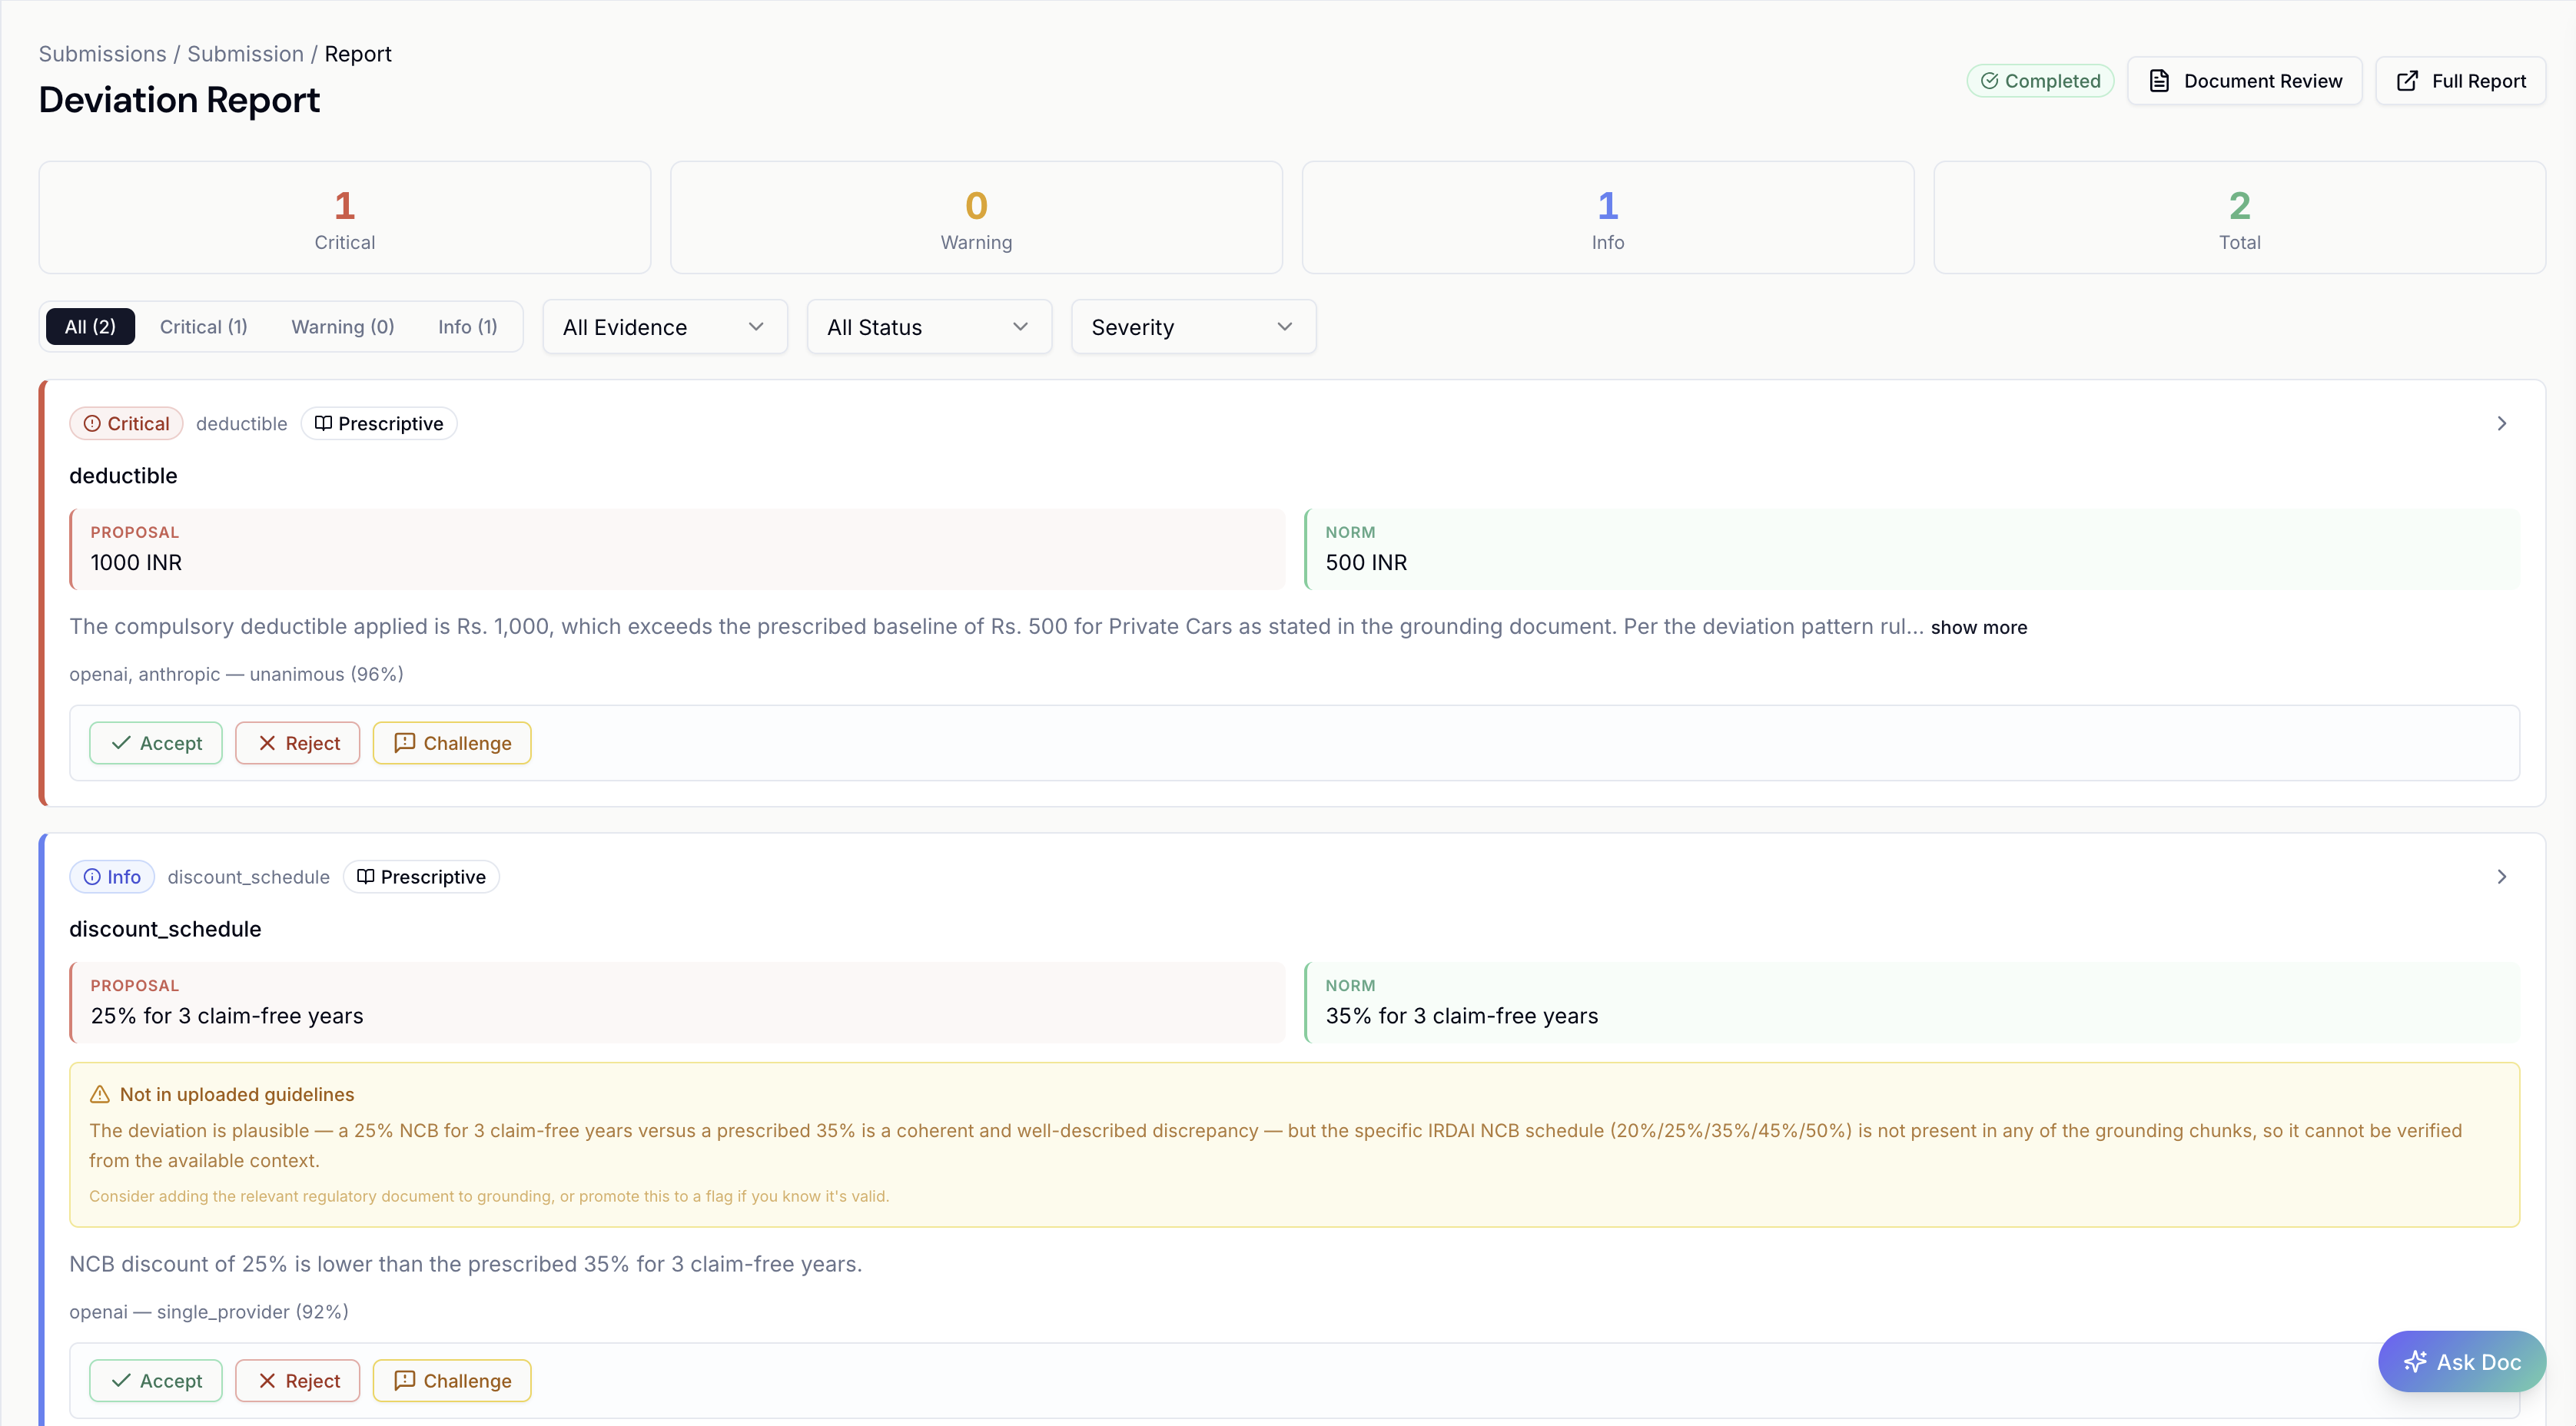Click the warning triangle in guidelines notice

coord(100,1094)
